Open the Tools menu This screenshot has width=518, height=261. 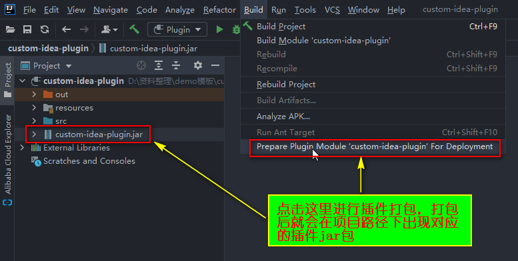[305, 10]
